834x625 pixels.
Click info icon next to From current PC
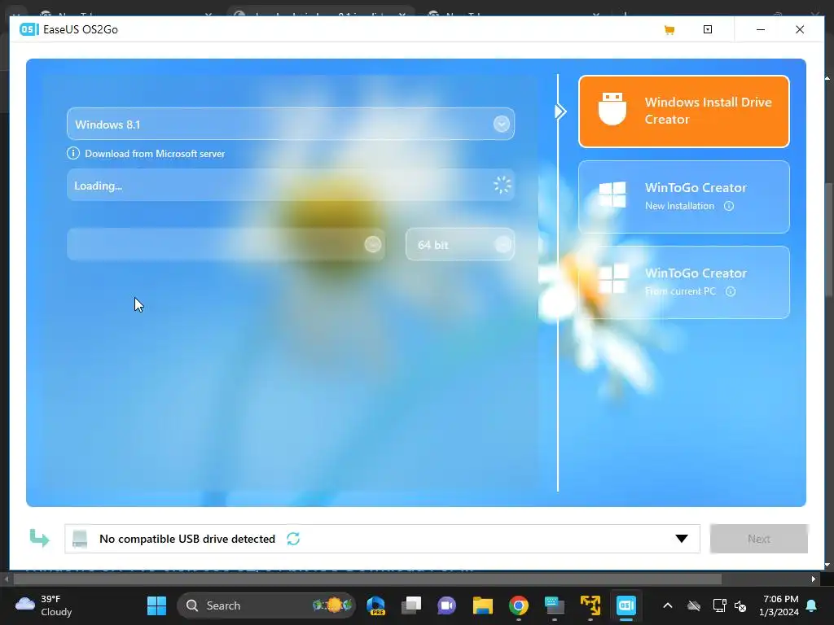click(x=731, y=291)
